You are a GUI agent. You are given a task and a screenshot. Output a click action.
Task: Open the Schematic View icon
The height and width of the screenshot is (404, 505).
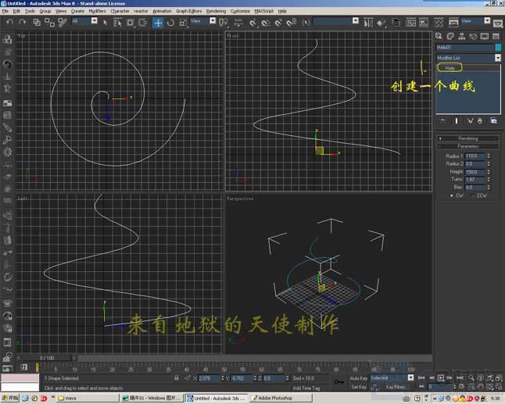click(x=424, y=23)
